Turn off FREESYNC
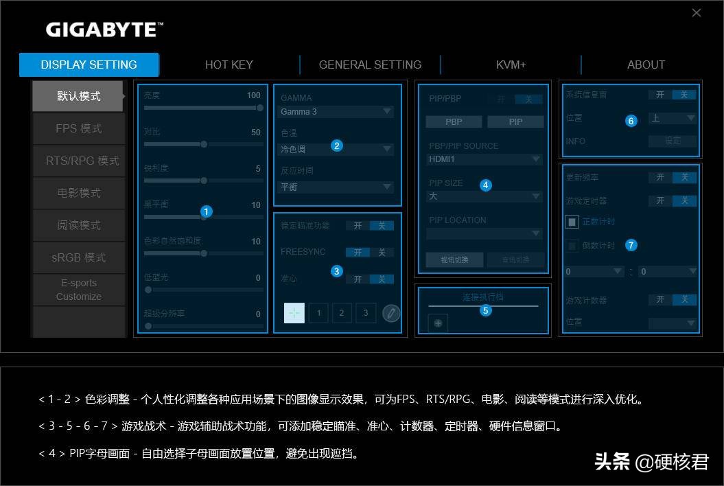 pyautogui.click(x=382, y=252)
